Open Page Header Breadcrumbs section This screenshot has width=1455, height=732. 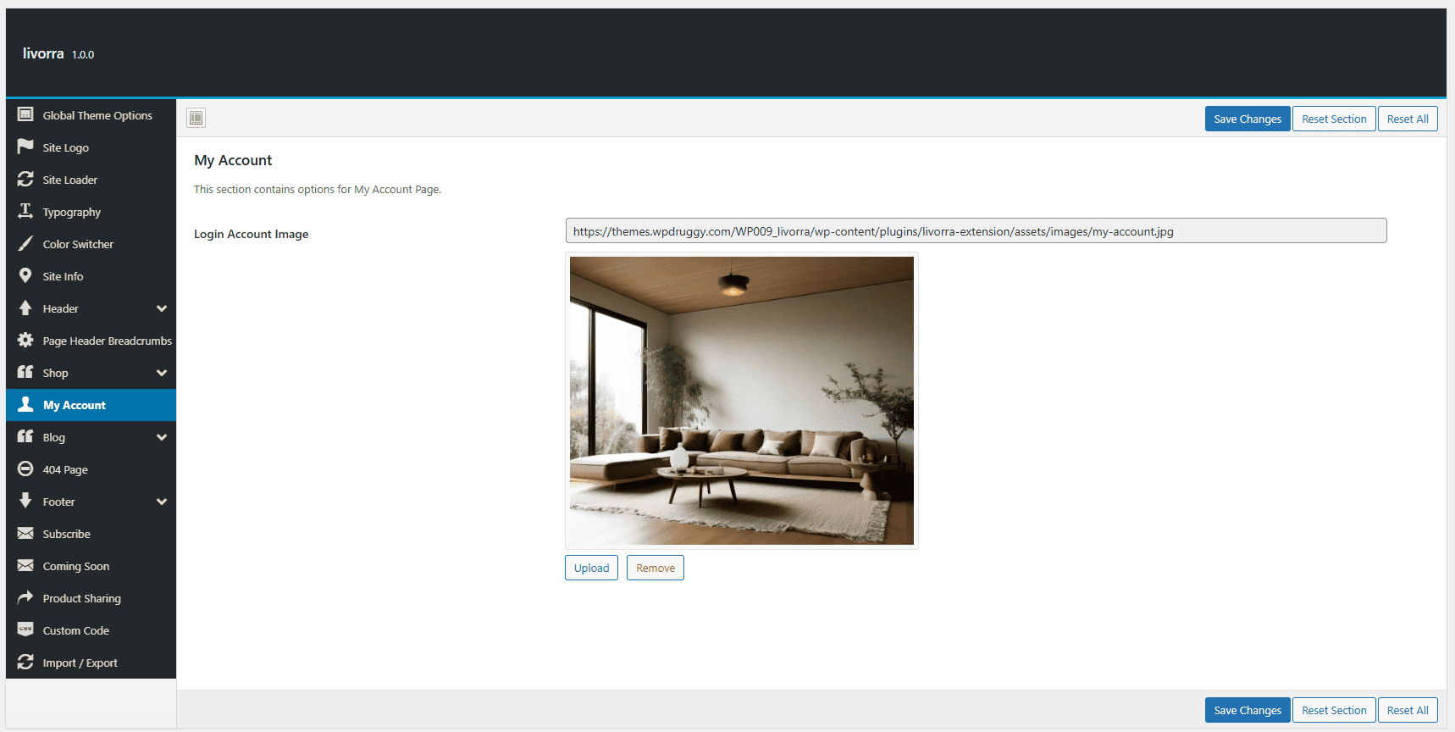coord(91,341)
